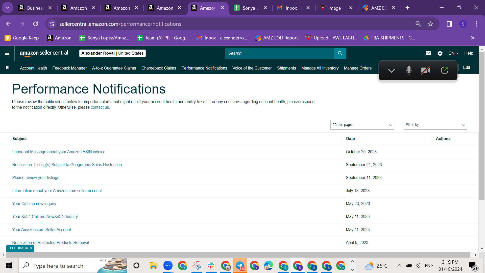Open the Settings gear icon
Screen dimensions: 485x273
pyautogui.click(x=440, y=53)
